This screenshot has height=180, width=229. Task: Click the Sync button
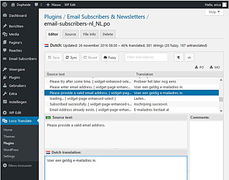coord(71,57)
